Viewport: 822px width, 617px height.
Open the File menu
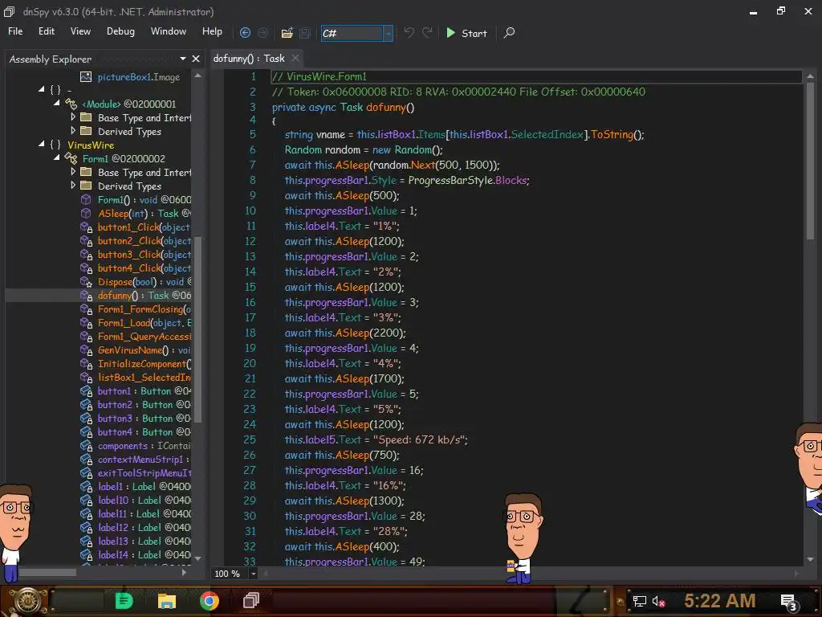(x=15, y=31)
